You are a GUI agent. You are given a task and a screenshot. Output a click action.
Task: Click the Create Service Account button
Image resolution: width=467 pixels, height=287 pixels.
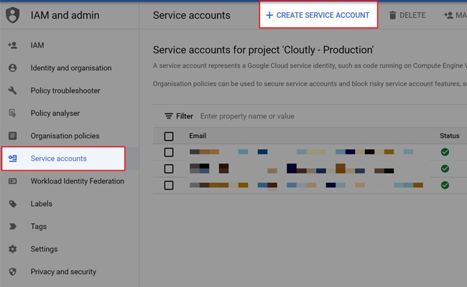pyautogui.click(x=318, y=15)
